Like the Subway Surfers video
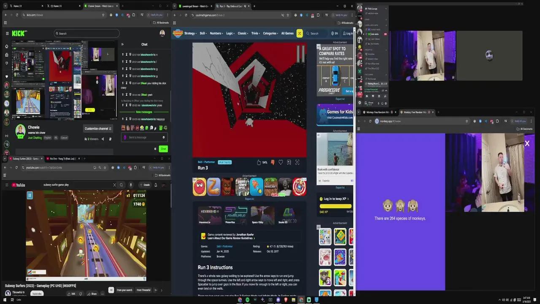The height and width of the screenshot is (304, 540). click(x=71, y=294)
